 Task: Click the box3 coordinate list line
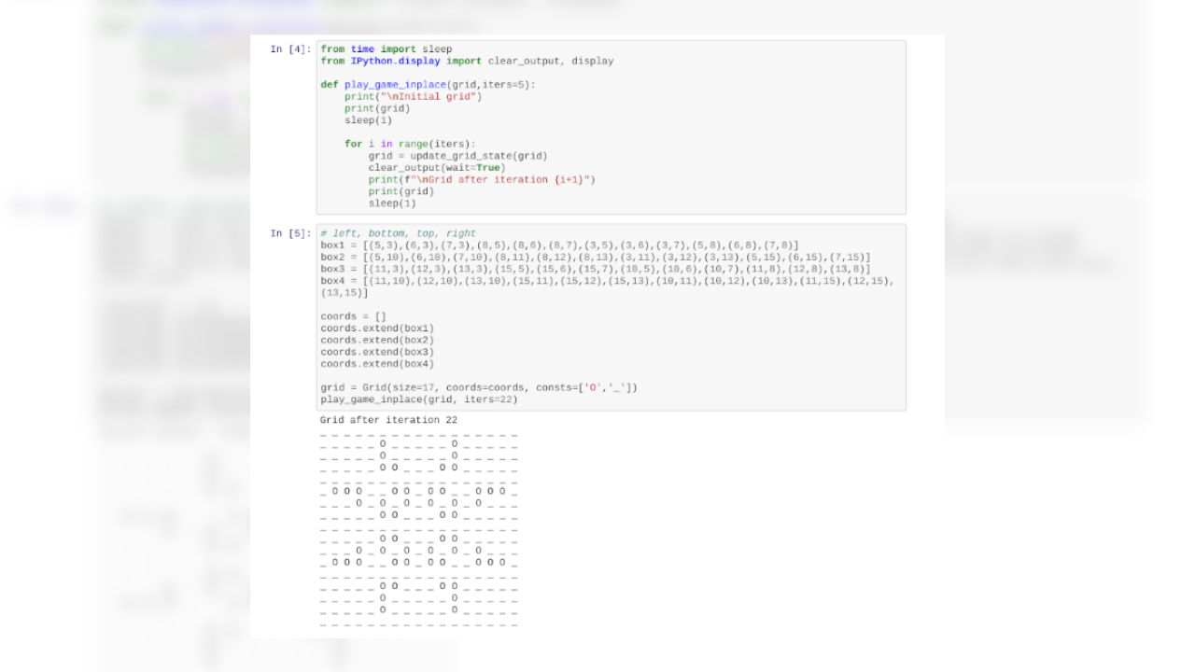pos(596,270)
